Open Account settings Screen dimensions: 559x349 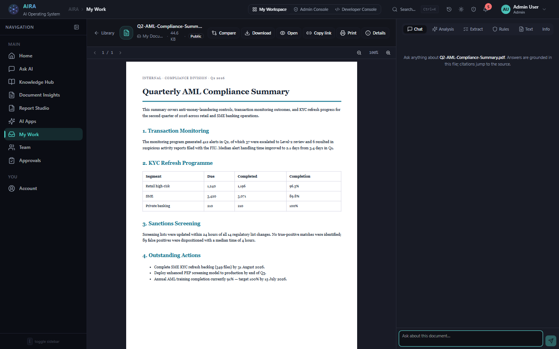[x=43, y=188]
